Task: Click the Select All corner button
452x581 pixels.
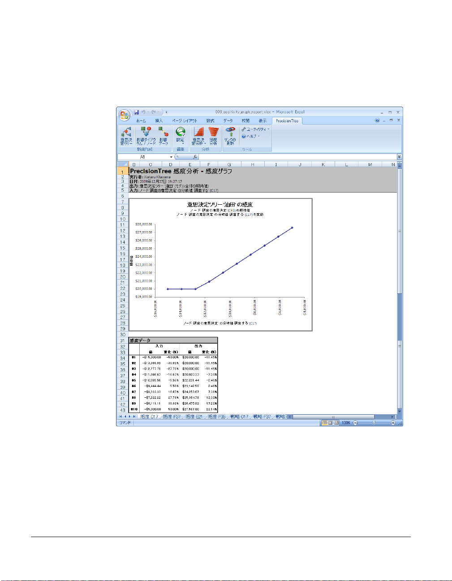Action: point(123,164)
